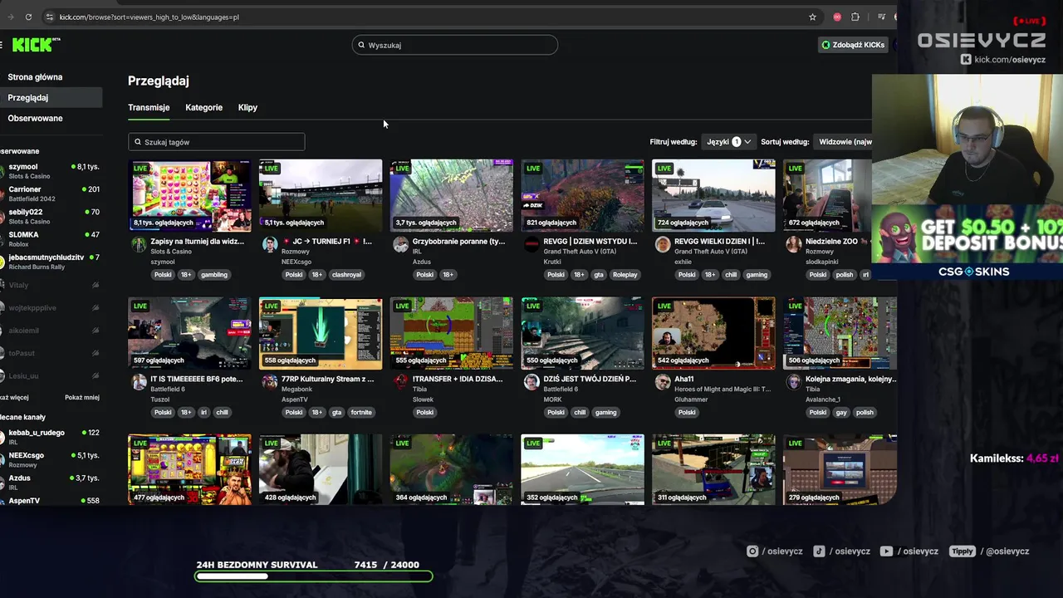The width and height of the screenshot is (1063, 598).
Task: Open the stream thumbnail with 352 oglądających
Action: [x=582, y=469]
